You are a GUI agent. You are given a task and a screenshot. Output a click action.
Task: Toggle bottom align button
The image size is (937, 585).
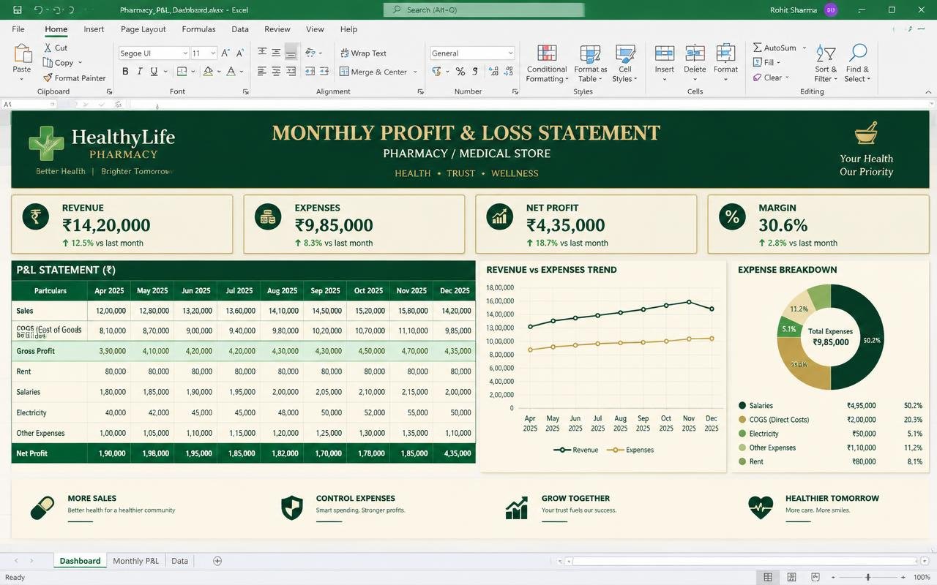point(291,53)
